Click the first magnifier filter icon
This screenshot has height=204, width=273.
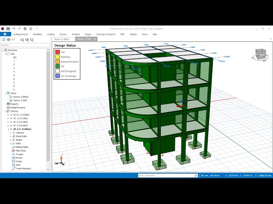(x=22, y=40)
